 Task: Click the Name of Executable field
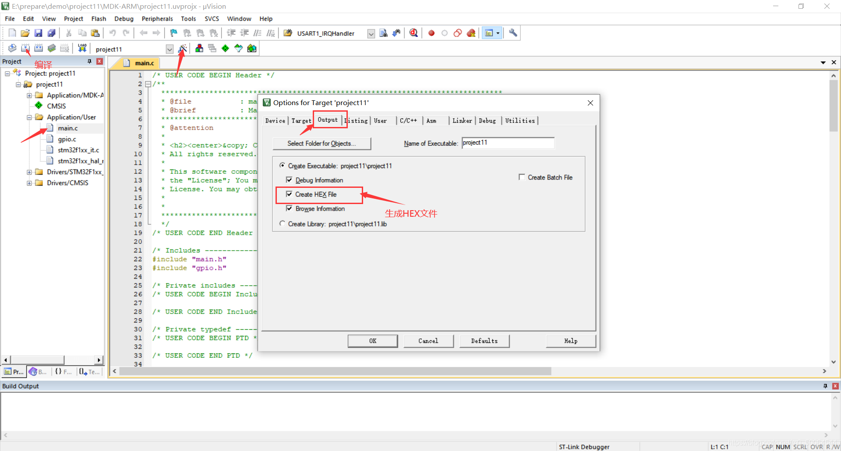(x=508, y=143)
